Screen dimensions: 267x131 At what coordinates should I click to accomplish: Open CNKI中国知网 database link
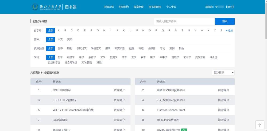(x=61, y=90)
